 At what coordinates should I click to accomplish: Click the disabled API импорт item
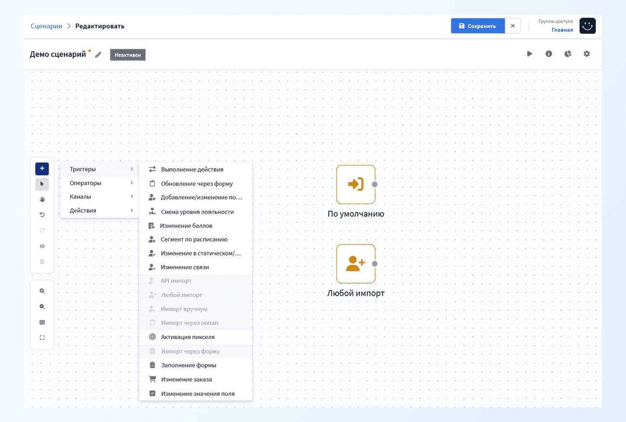click(x=196, y=281)
